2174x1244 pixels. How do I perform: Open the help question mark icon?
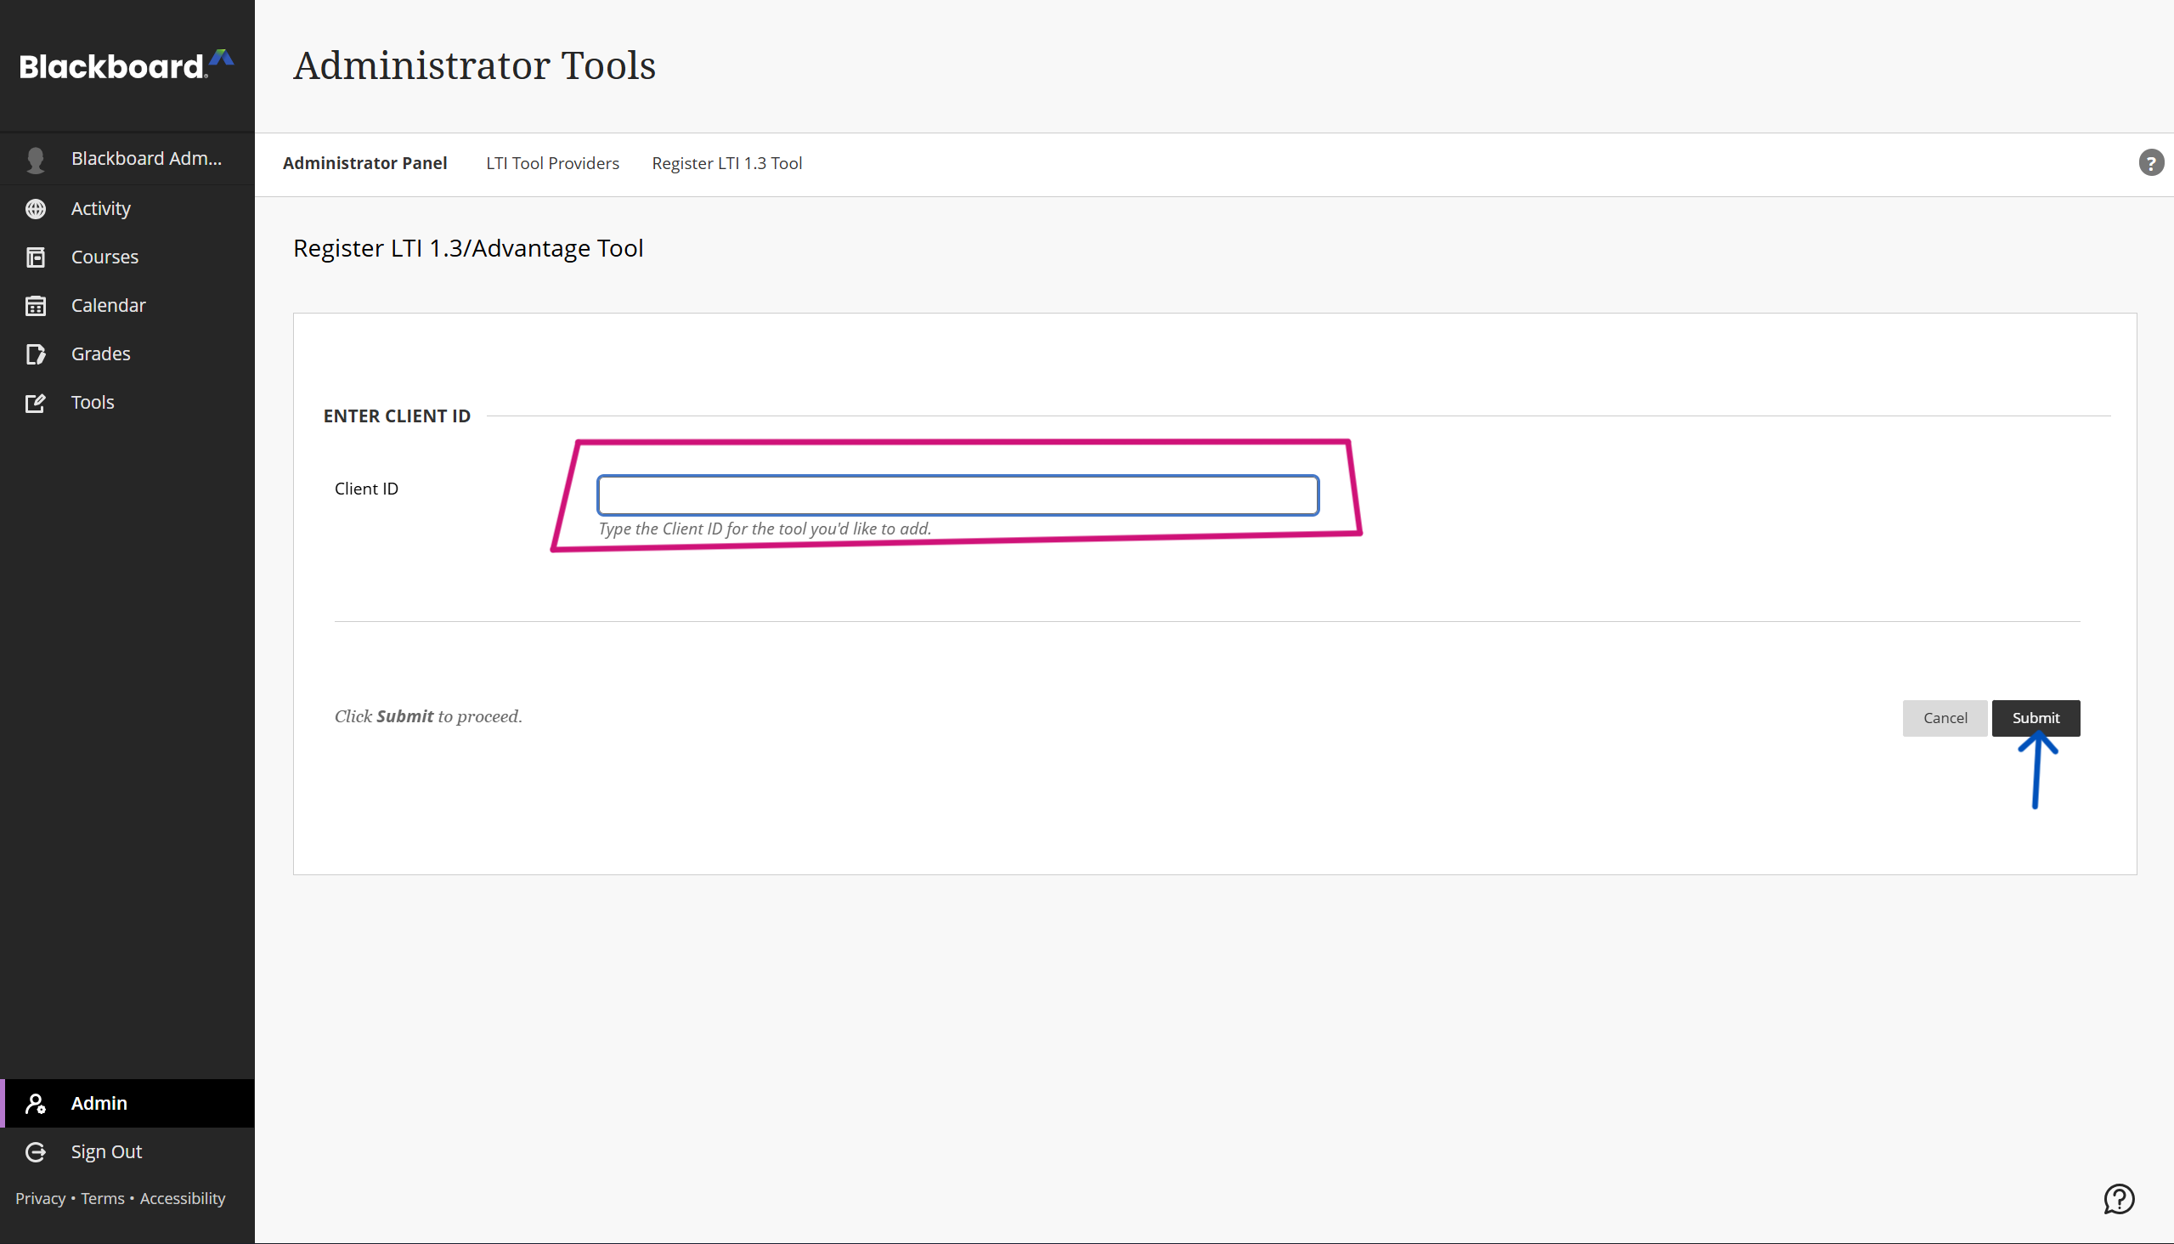coord(2151,162)
